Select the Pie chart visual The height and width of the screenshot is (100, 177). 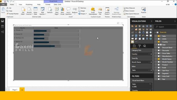coord(140,32)
